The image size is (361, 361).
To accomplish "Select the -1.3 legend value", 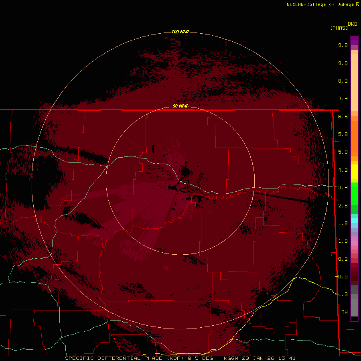I will coord(341,294).
